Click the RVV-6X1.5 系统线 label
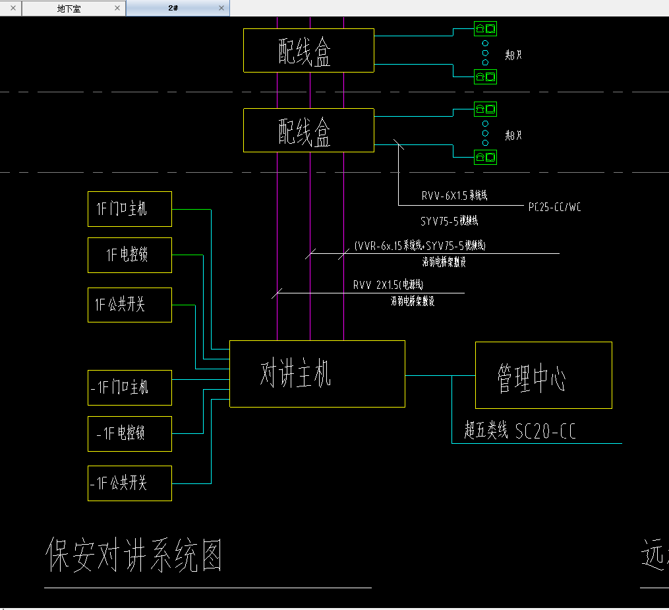 coord(454,195)
